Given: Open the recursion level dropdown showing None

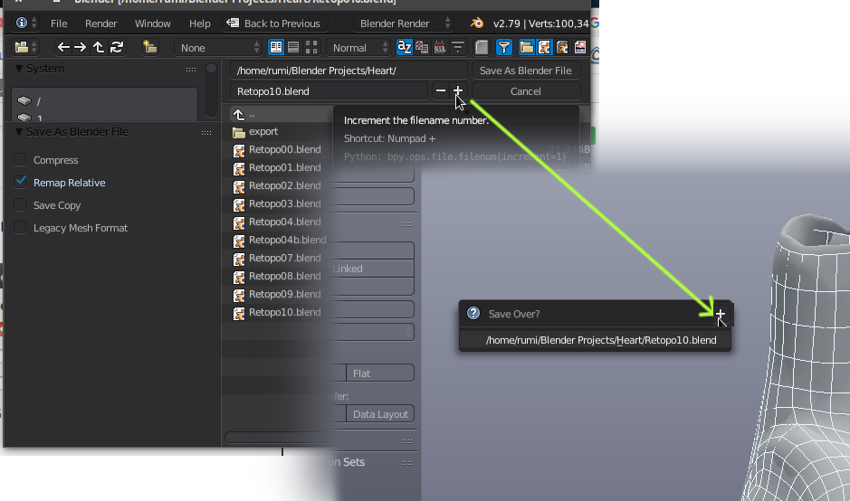Looking at the screenshot, I should [x=218, y=48].
